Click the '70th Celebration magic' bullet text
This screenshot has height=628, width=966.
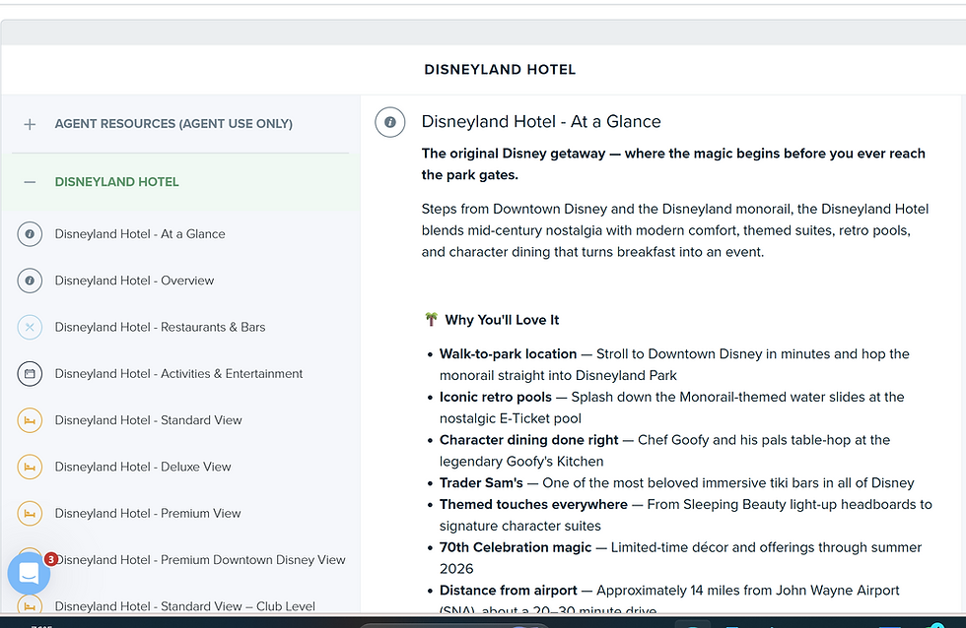click(x=515, y=548)
